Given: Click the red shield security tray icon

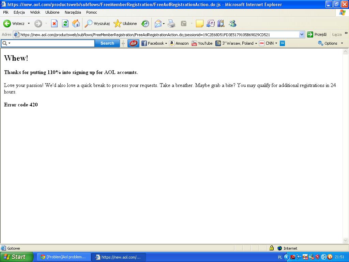Looking at the screenshot, I should coord(318,257).
